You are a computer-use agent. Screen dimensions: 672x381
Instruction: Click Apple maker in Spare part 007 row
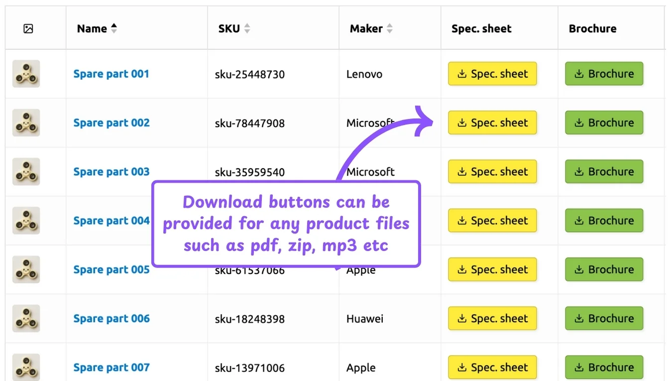tap(361, 368)
